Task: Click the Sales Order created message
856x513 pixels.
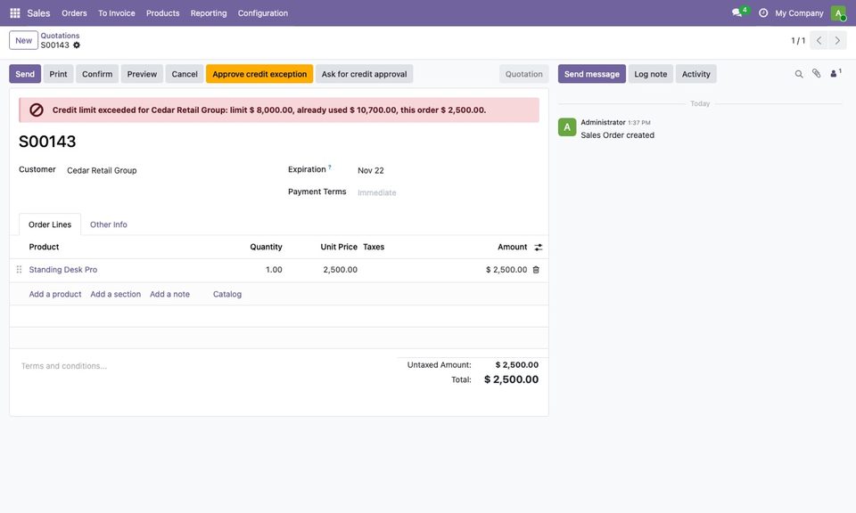Action: click(617, 135)
